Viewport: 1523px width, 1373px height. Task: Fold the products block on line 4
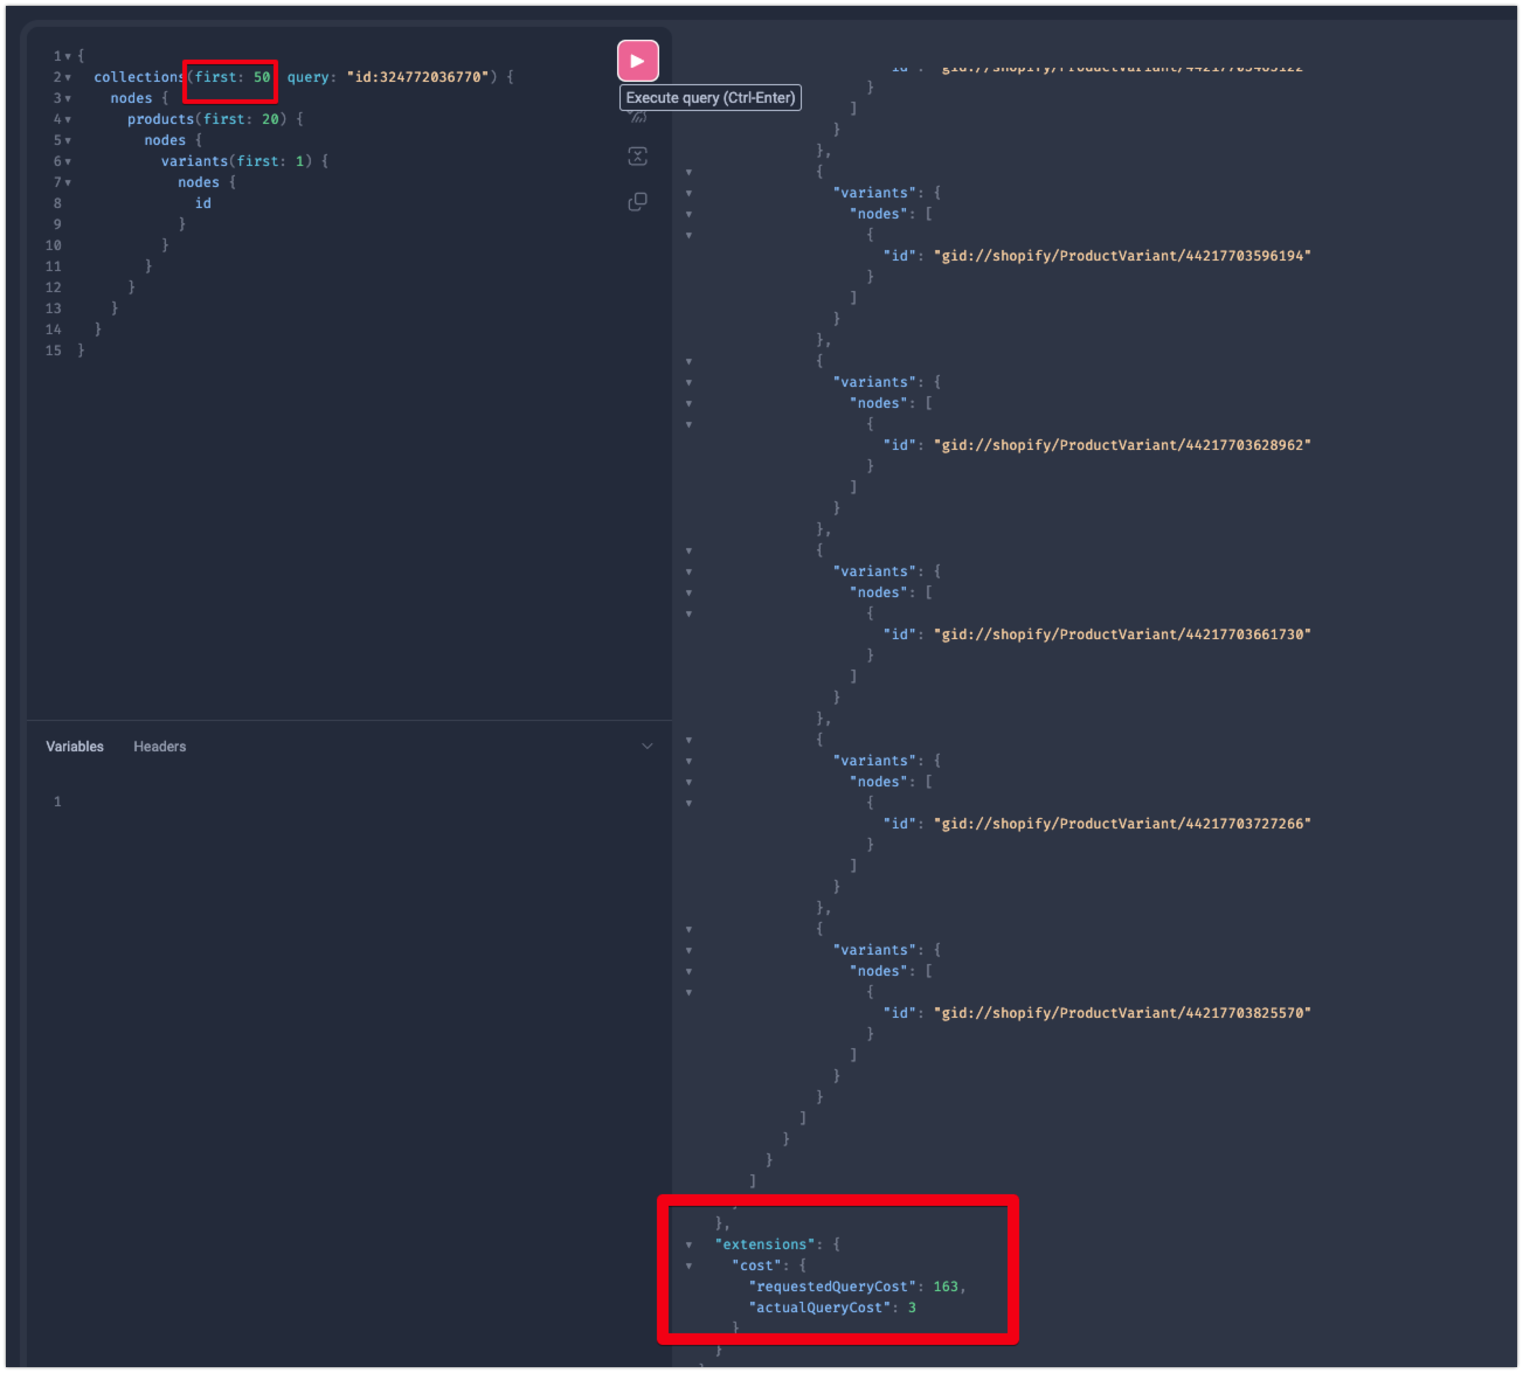(68, 120)
